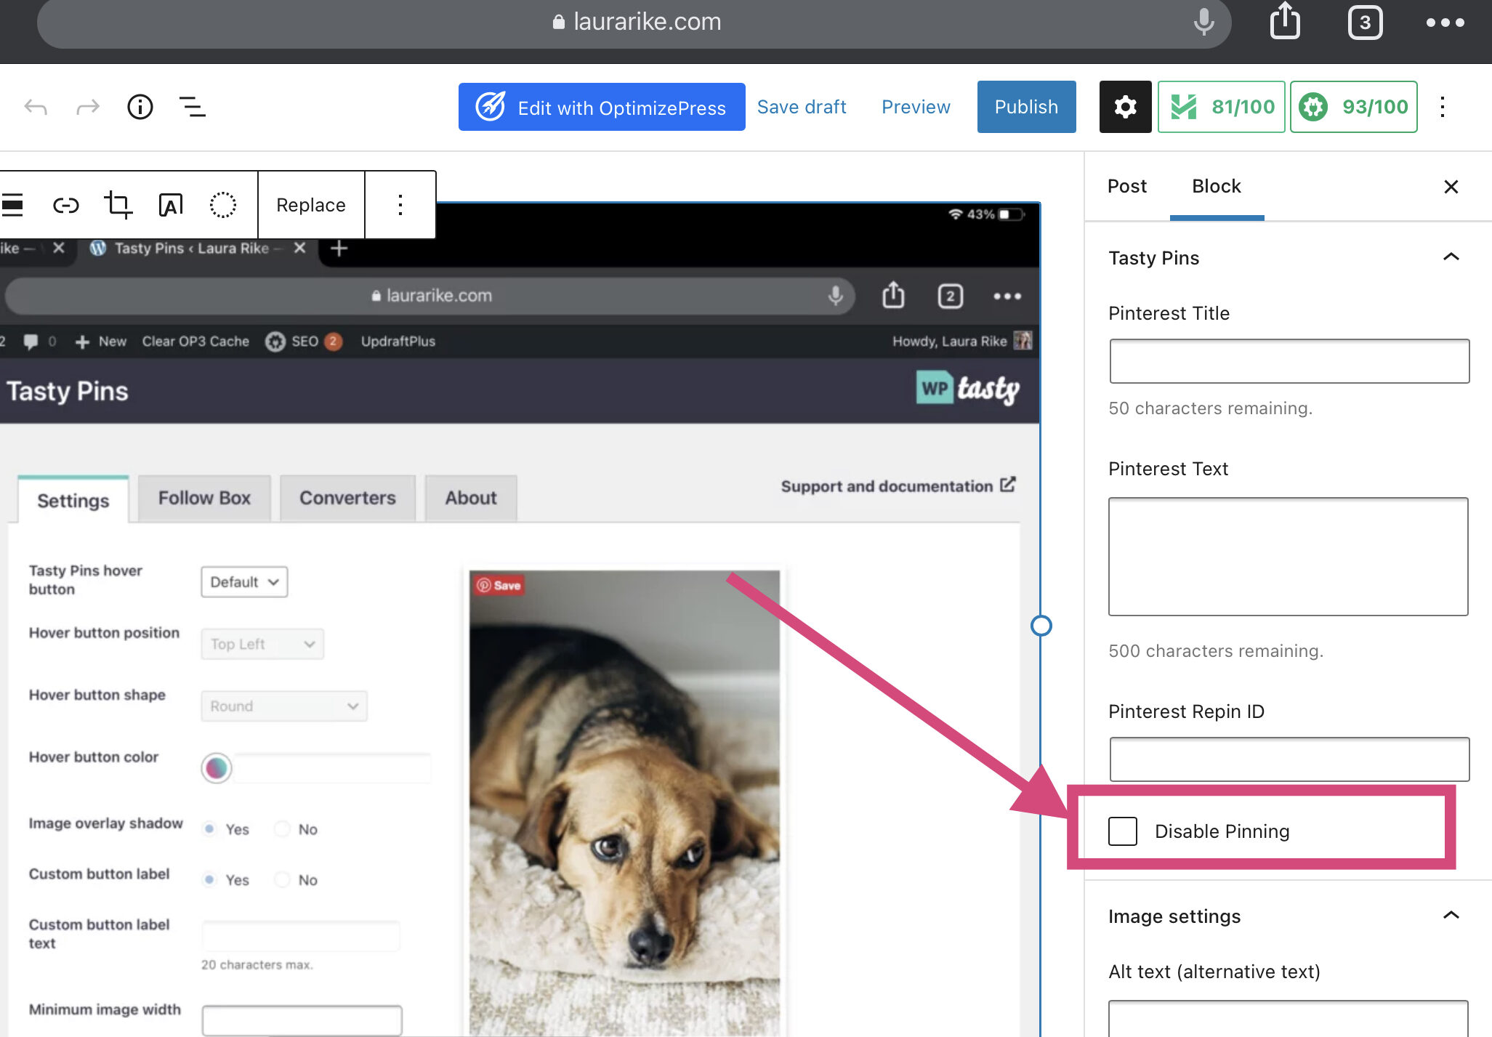Click the embedded dog image with Save button
This screenshot has height=1037, width=1492.
click(x=624, y=803)
